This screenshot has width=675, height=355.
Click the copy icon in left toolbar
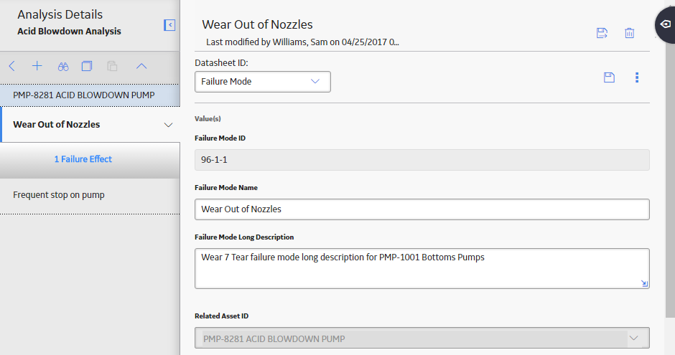pos(87,66)
